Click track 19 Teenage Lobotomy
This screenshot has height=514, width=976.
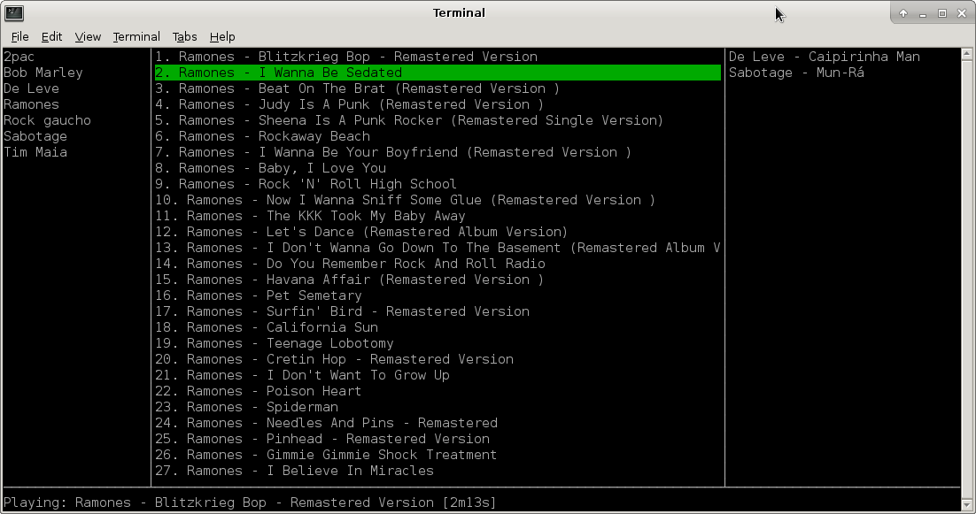(x=275, y=344)
